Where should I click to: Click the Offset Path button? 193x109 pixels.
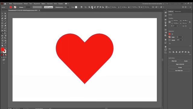point(174,61)
